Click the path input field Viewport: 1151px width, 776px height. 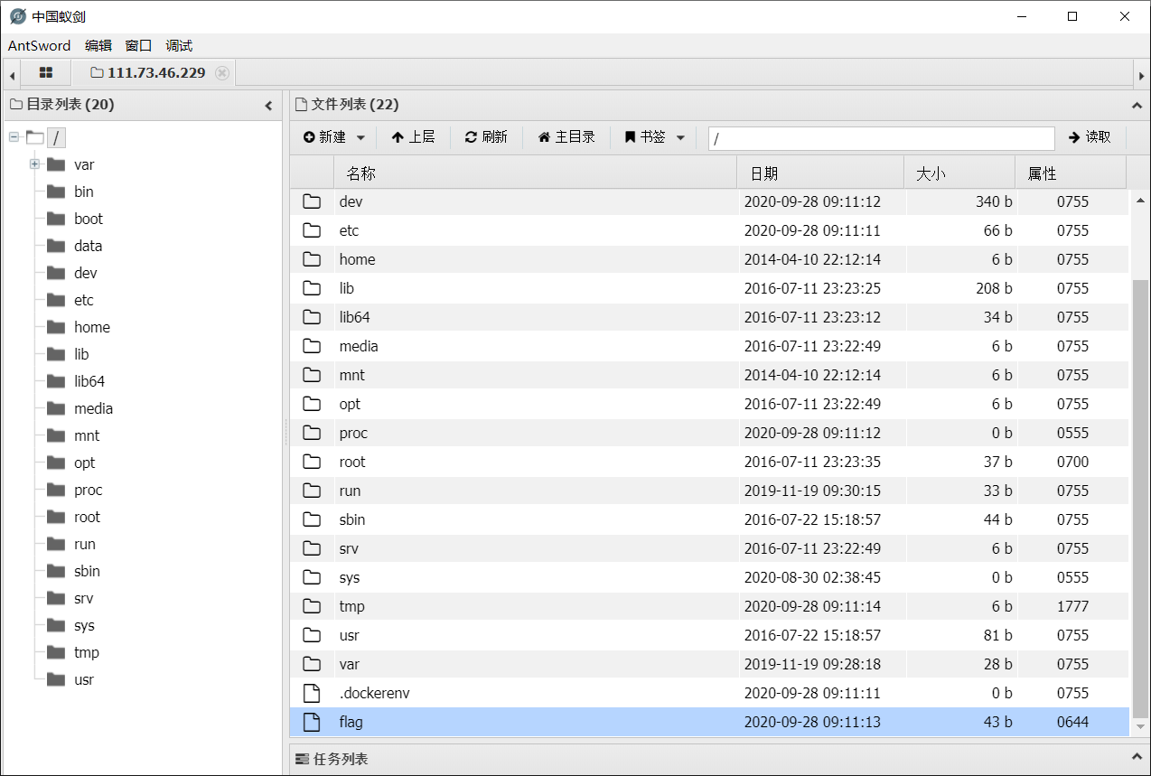881,138
